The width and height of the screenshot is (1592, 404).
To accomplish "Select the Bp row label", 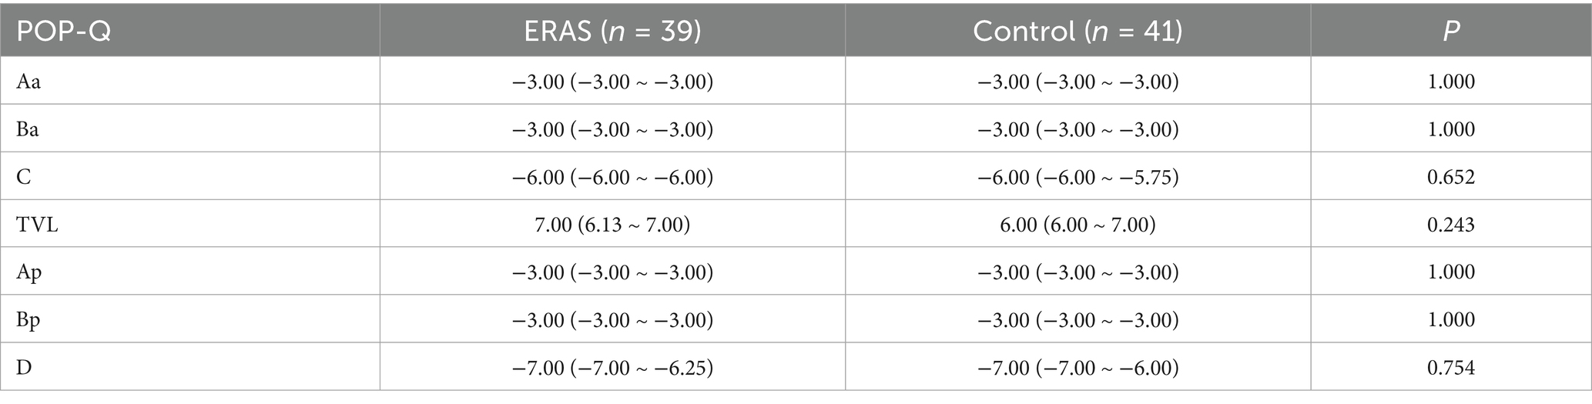I will [x=28, y=320].
